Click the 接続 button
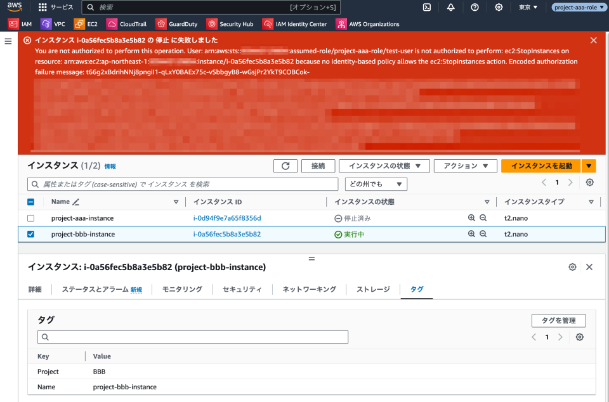Viewport: 609px width, 402px height. pyautogui.click(x=318, y=165)
